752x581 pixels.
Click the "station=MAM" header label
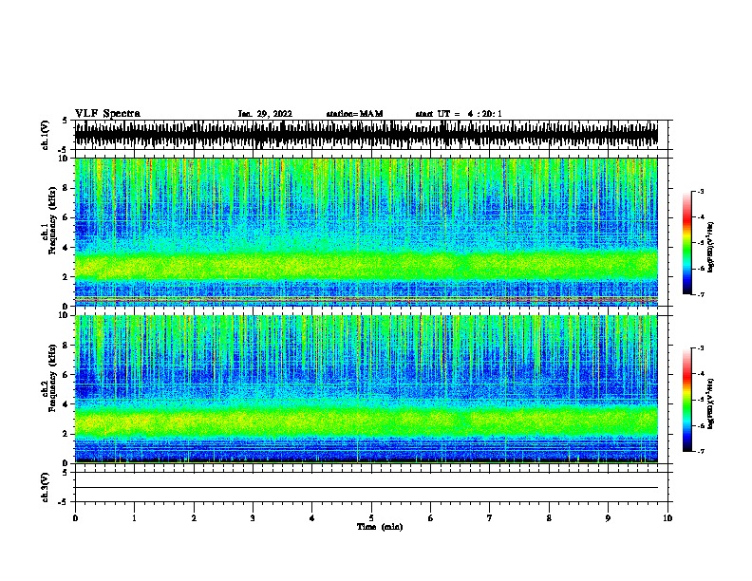(354, 114)
